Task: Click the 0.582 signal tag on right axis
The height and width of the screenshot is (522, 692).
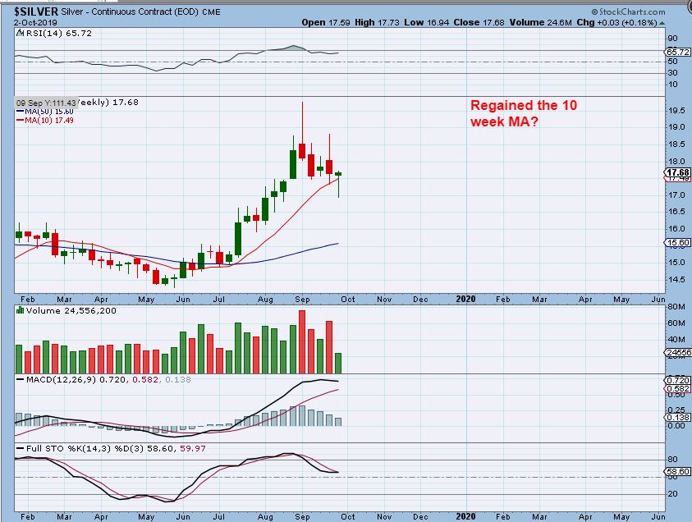Action: click(x=678, y=389)
